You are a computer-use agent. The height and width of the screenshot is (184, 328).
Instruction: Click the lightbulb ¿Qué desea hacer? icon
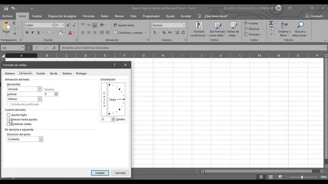(x=199, y=16)
